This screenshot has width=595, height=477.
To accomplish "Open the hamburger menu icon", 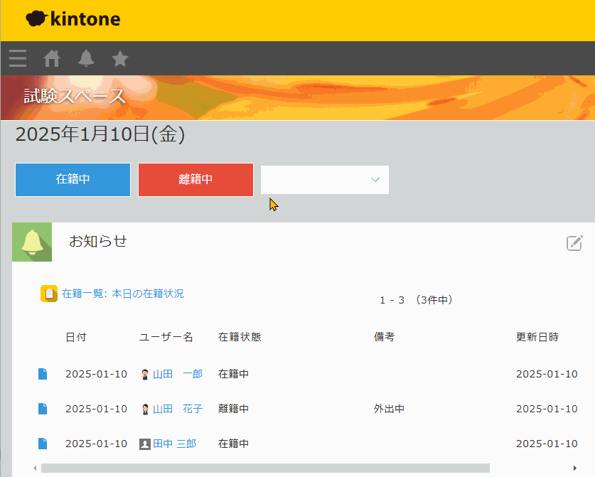I will pos(18,58).
